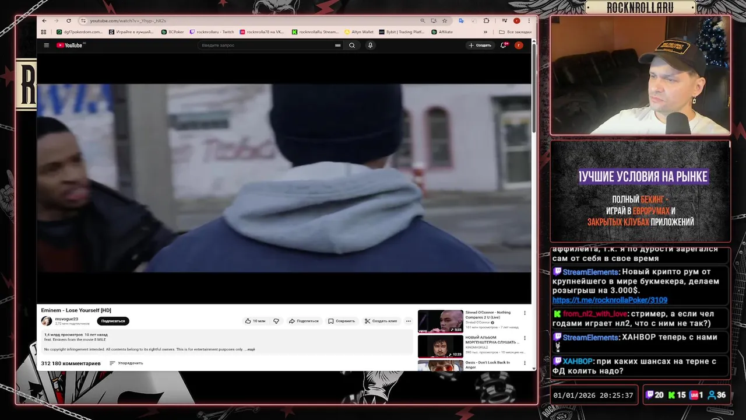Screen dimensions: 746x420
Task: Open options for the Моргенштерн album video
Action: click(525, 338)
